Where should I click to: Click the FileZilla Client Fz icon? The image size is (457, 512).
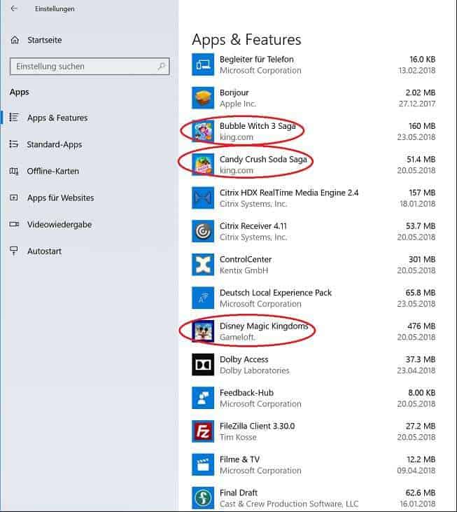click(203, 431)
